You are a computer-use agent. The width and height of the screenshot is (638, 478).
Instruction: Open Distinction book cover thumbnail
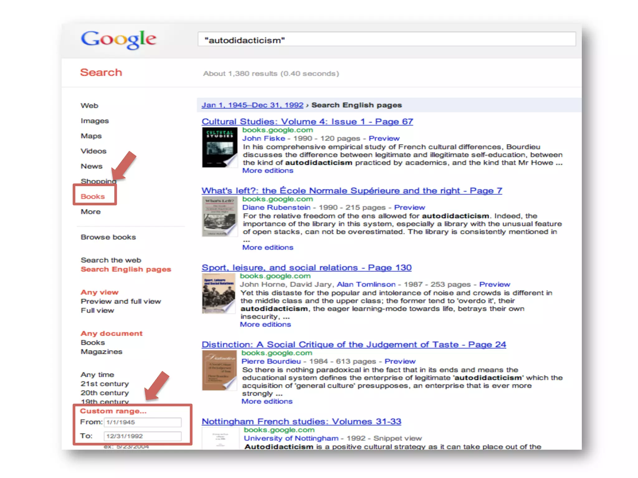(x=219, y=370)
